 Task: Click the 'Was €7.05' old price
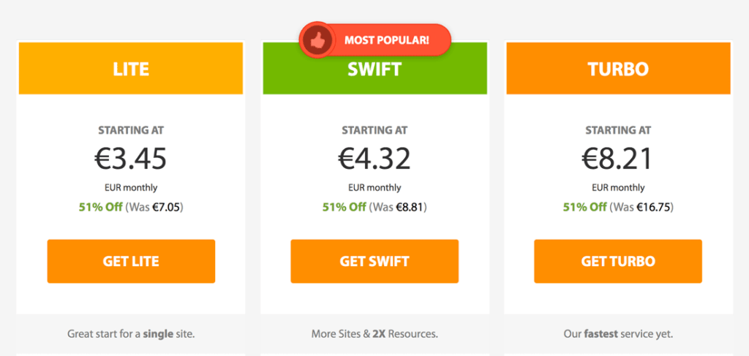click(154, 208)
